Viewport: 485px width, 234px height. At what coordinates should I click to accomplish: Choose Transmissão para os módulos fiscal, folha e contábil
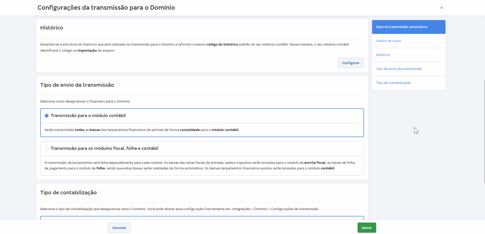point(47,148)
